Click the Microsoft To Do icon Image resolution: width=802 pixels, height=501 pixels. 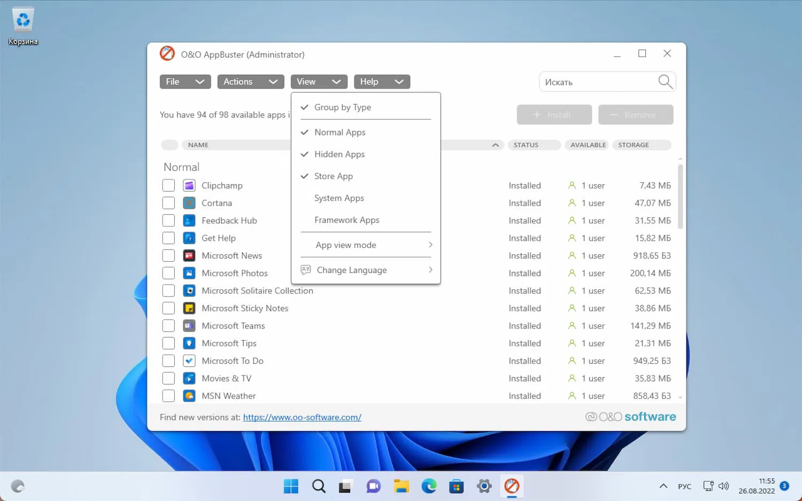tap(189, 361)
